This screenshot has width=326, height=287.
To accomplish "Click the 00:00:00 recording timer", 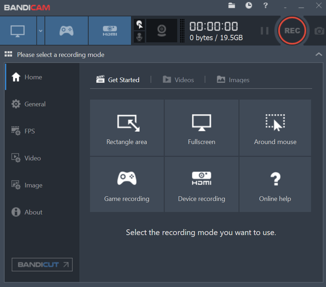I will point(214,26).
